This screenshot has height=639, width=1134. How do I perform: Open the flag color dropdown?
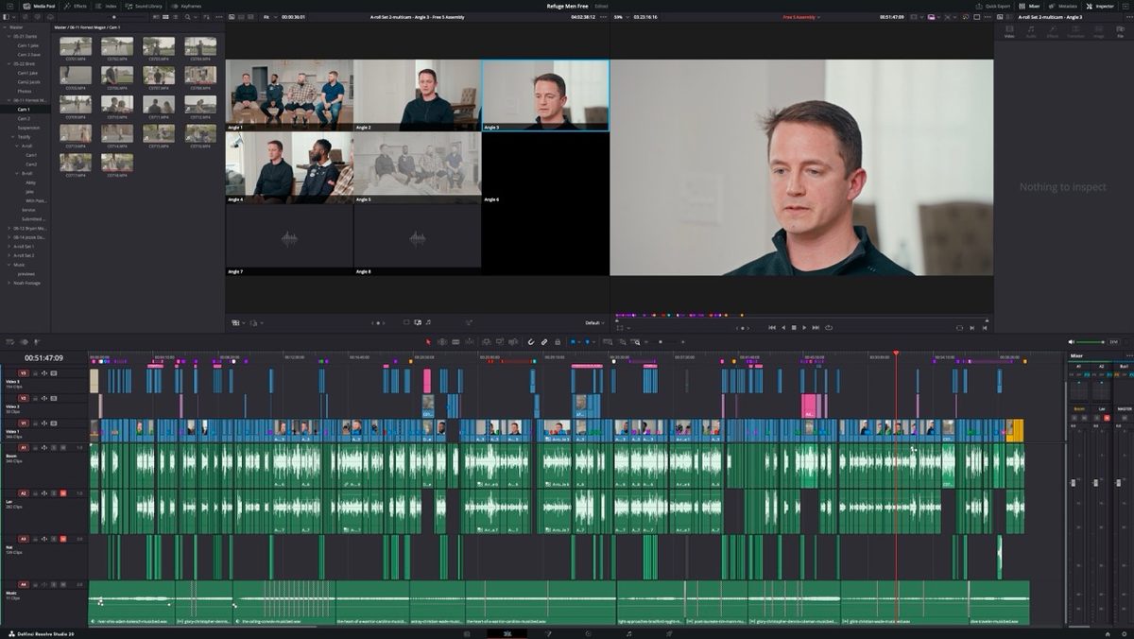pyautogui.click(x=579, y=341)
